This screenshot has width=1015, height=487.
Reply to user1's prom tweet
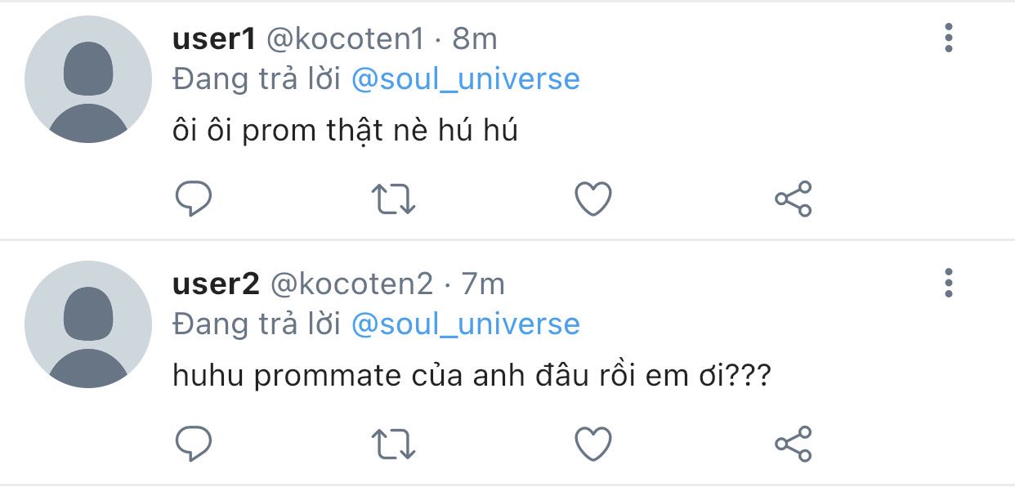coord(194,199)
